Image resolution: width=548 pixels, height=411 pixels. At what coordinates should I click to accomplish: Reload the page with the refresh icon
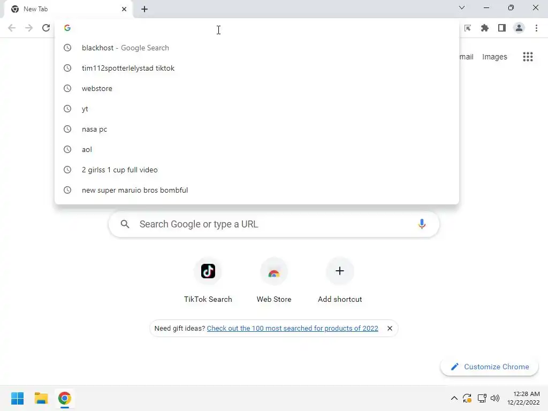click(x=46, y=28)
